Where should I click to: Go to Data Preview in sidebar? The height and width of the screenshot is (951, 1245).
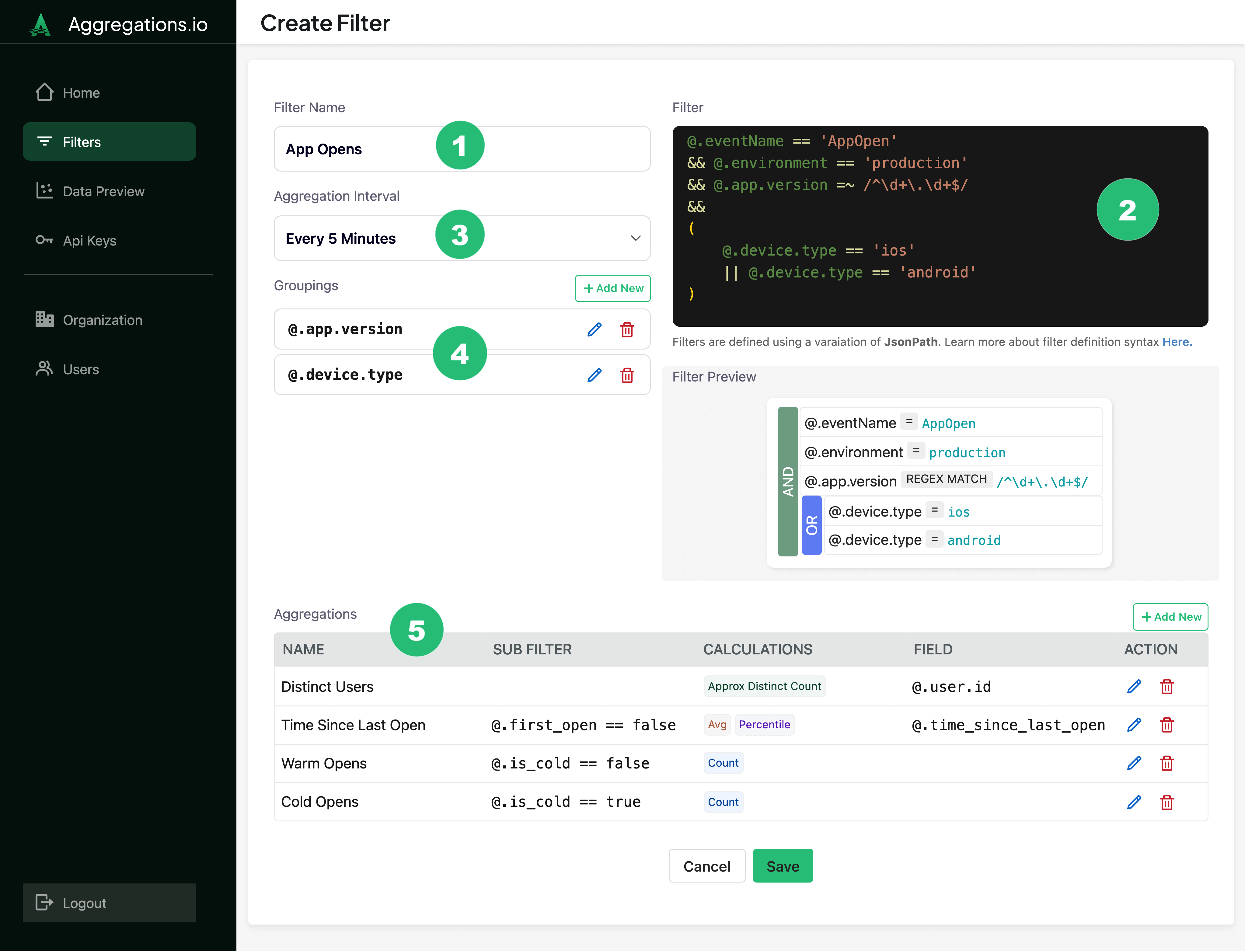point(104,191)
